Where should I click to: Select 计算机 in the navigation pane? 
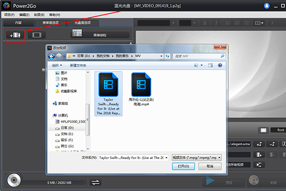point(60,116)
